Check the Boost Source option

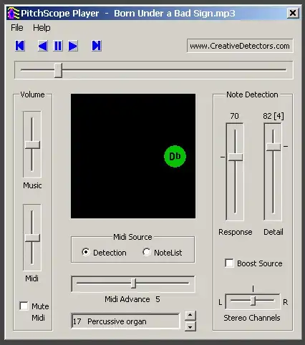229,263
